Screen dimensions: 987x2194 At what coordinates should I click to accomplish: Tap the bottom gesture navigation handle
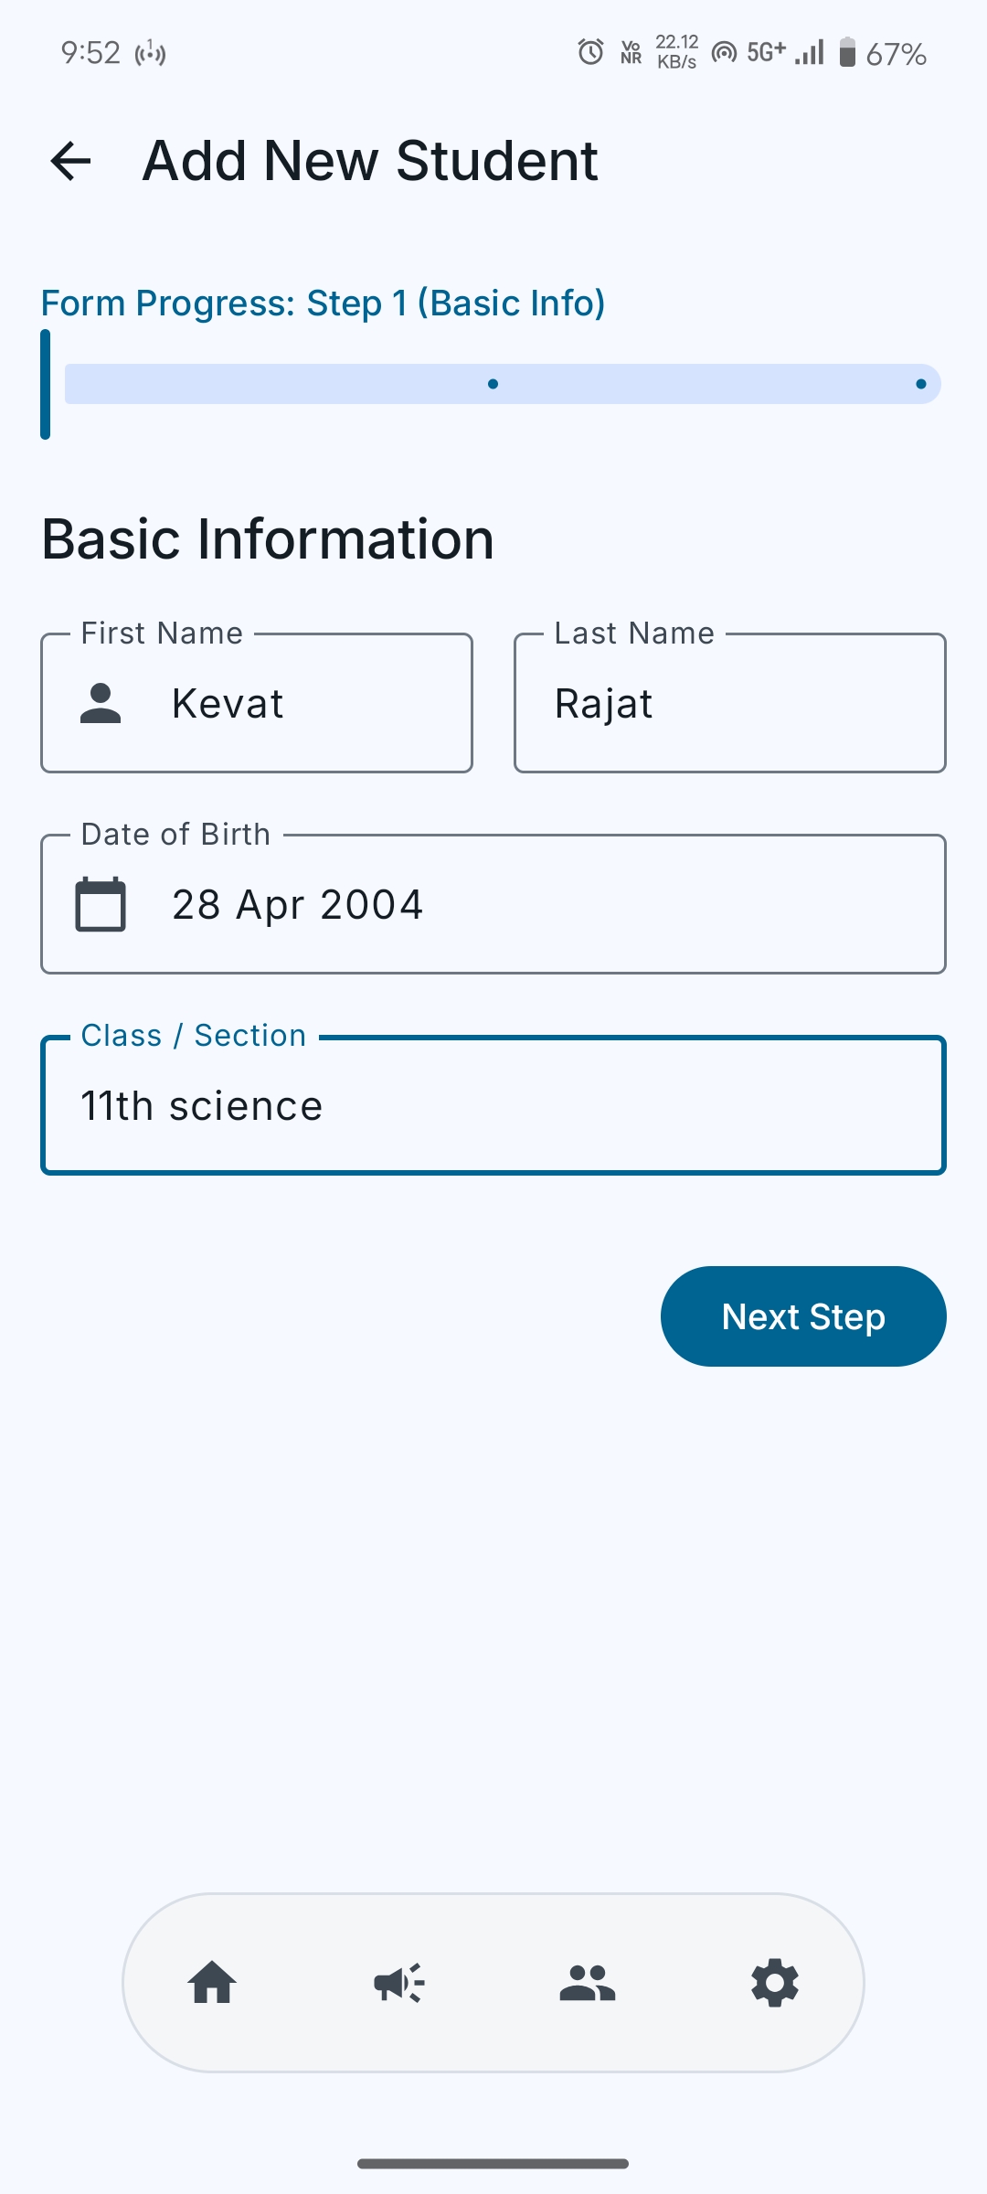pos(493,2161)
